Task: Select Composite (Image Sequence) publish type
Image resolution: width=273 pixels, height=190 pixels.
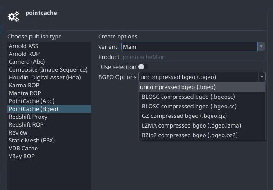Action: click(x=49, y=69)
